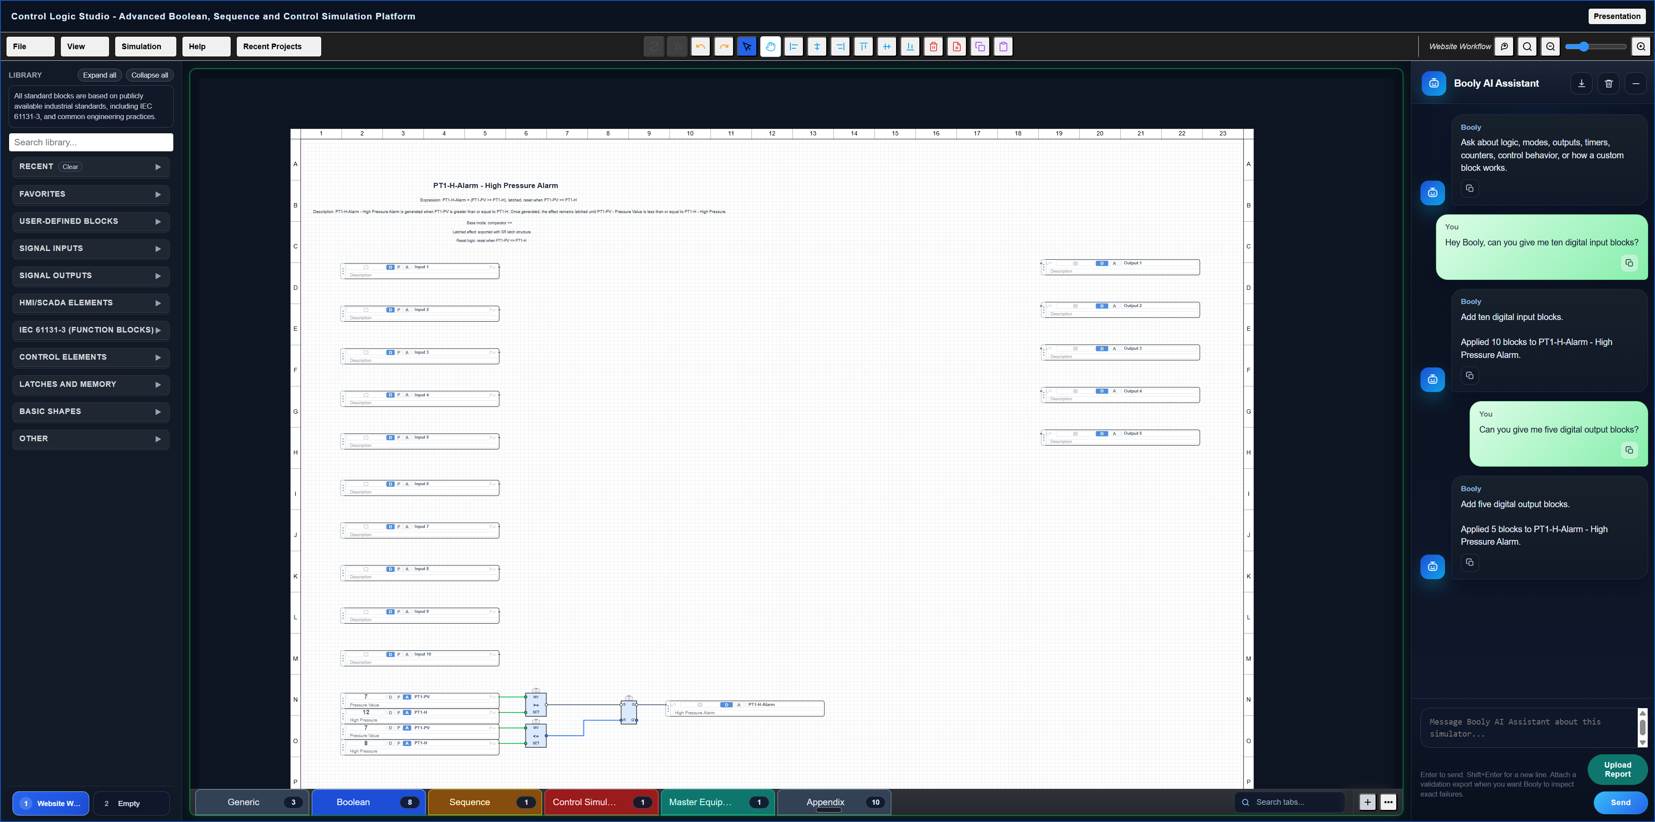This screenshot has width=1655, height=822.
Task: Expand the LATCHES AND MEMORY section
Action: pos(91,384)
